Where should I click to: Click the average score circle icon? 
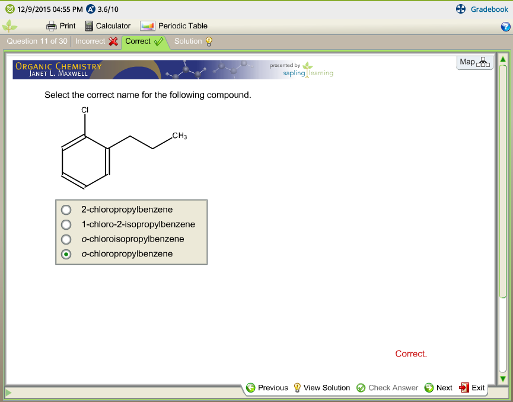click(x=90, y=9)
